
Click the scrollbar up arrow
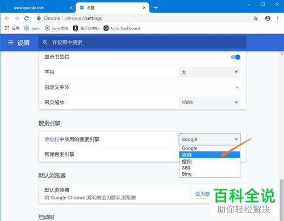(x=282, y=54)
